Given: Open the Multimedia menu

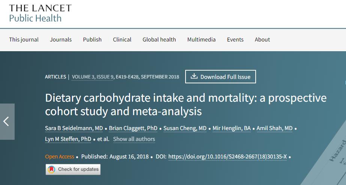Looking at the screenshot, I should [x=201, y=40].
